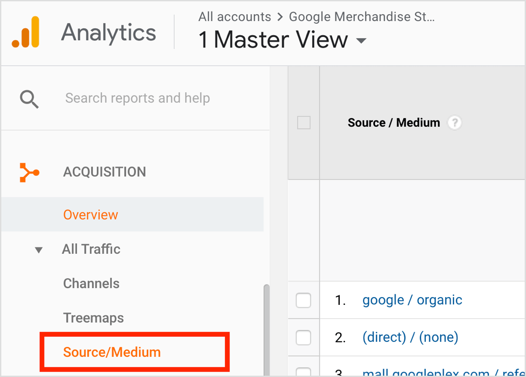Collapse the All Traffic triangle expander
Screen dimensions: 526x377
[x=39, y=250]
